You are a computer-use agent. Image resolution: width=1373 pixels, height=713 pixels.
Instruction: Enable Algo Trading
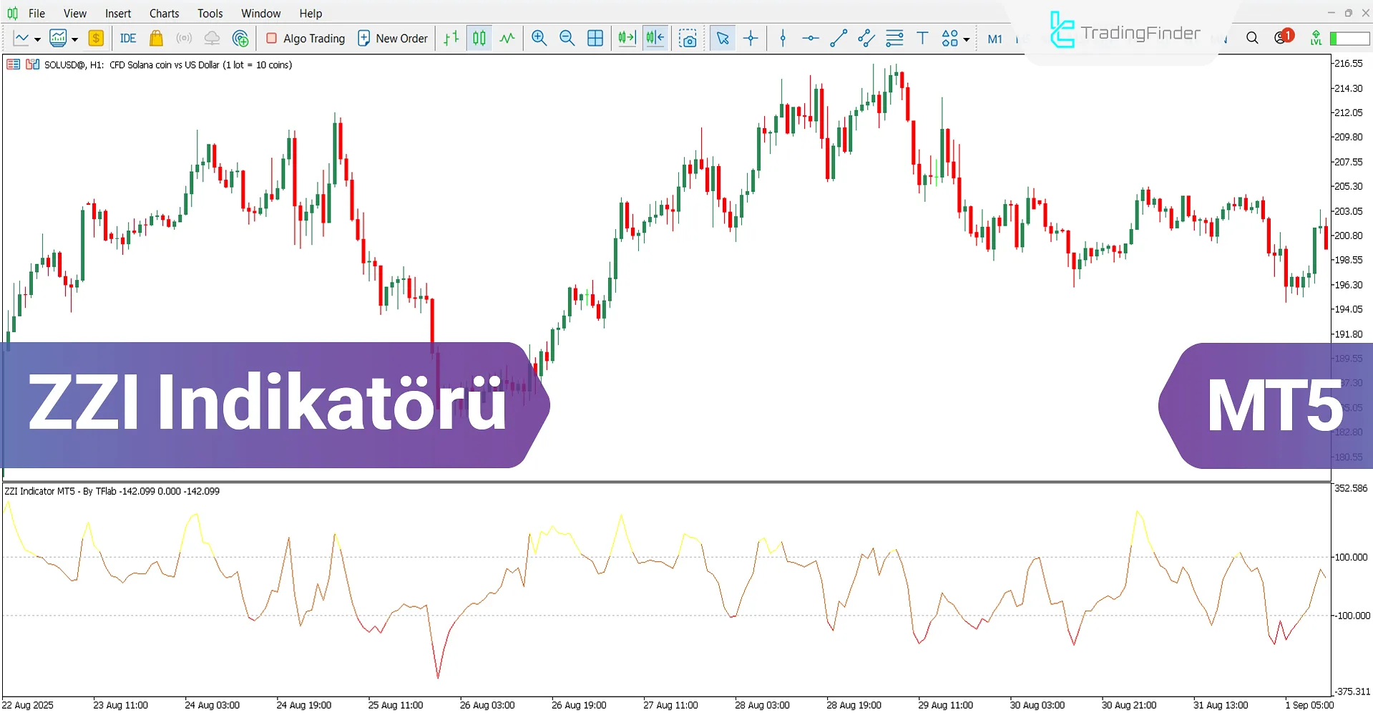click(x=305, y=38)
